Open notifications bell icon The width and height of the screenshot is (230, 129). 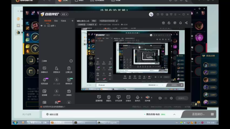pos(181,23)
